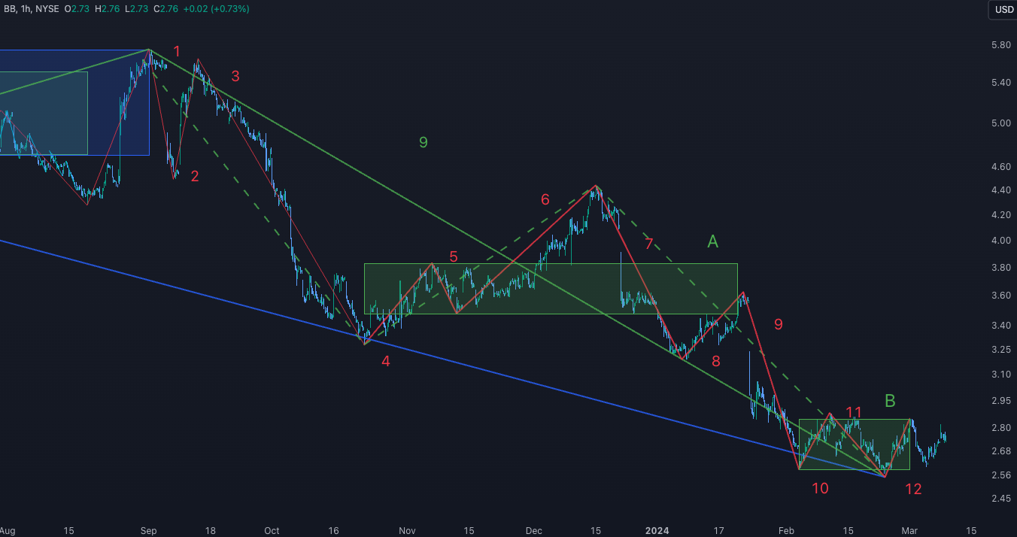
Task: Select the red wave label 6
Action: tap(545, 199)
